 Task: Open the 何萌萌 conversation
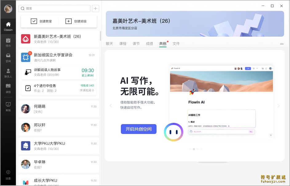click(59, 109)
